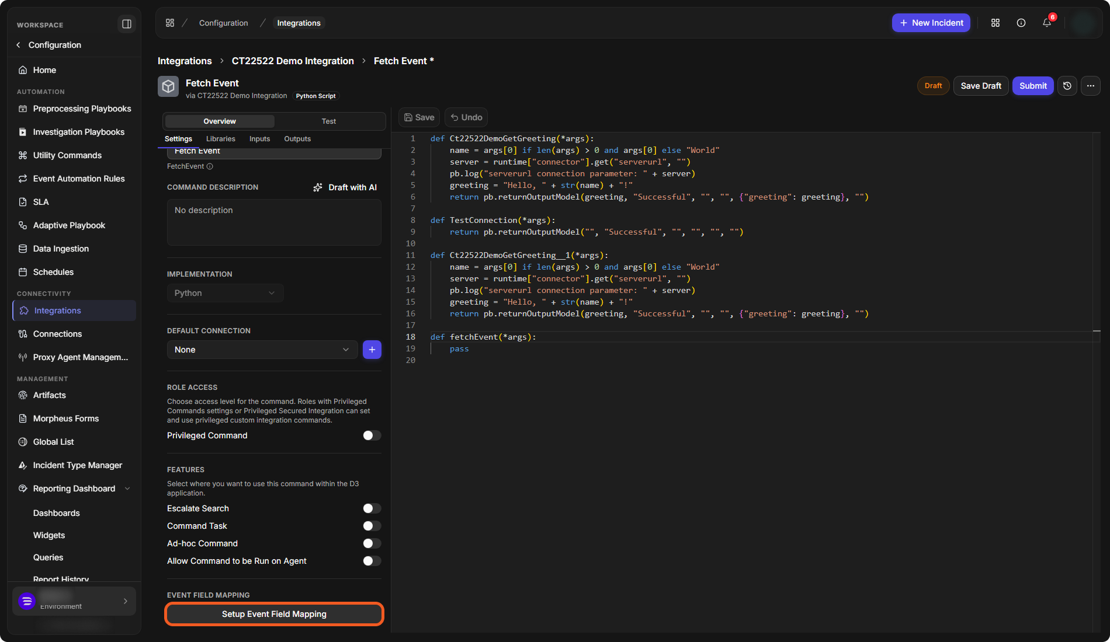Open the Python implementation dropdown

pyautogui.click(x=226, y=293)
